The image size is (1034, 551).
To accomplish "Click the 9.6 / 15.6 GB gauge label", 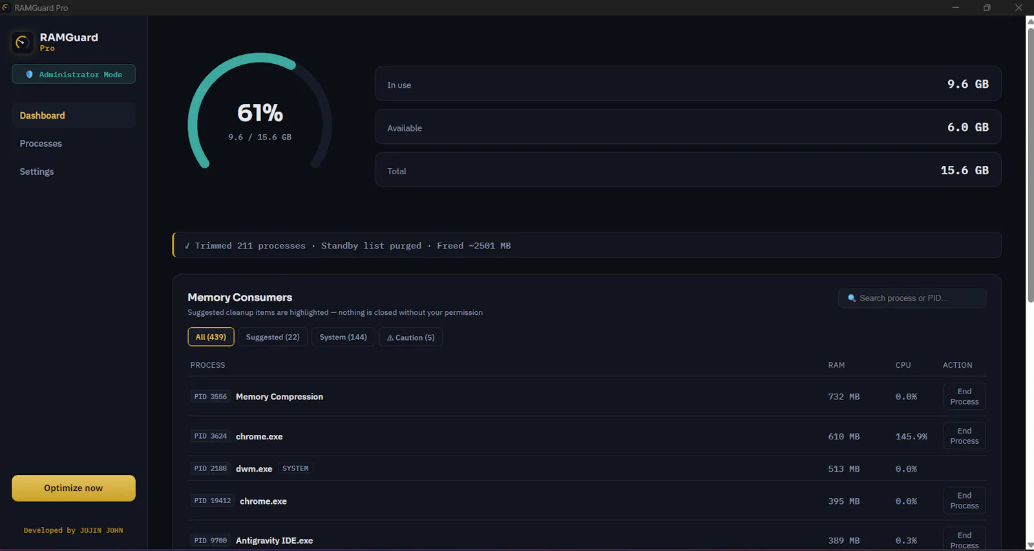I will coord(260,137).
